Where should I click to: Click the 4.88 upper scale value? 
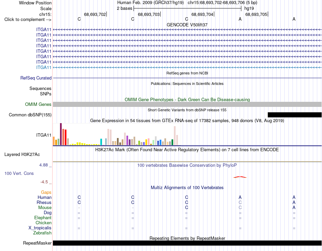(x=43, y=165)
